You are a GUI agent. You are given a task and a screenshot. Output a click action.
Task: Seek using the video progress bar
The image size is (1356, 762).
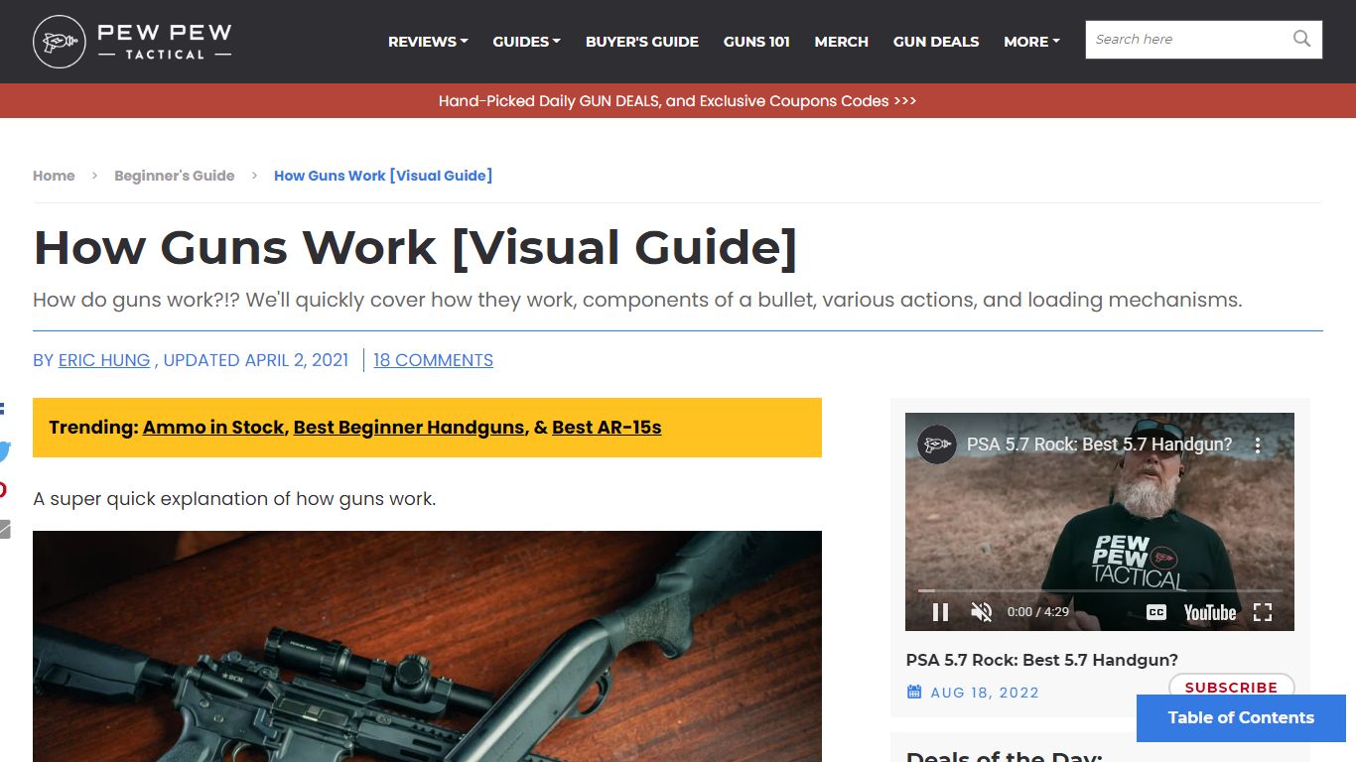1100,590
